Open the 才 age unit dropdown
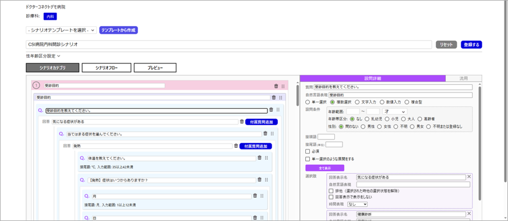This screenshot has width=508, height=221. pos(394,111)
